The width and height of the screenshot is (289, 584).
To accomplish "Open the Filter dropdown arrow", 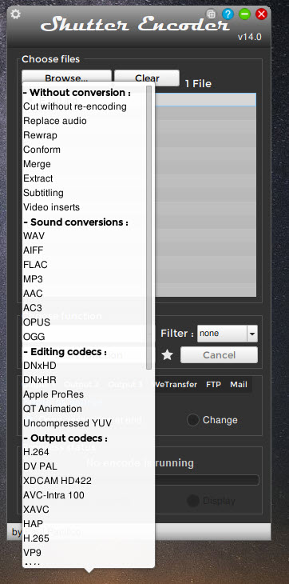I will click(x=252, y=334).
